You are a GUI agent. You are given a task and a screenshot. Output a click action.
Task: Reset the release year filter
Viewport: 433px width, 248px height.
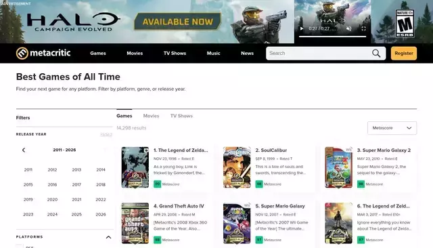coord(106,134)
